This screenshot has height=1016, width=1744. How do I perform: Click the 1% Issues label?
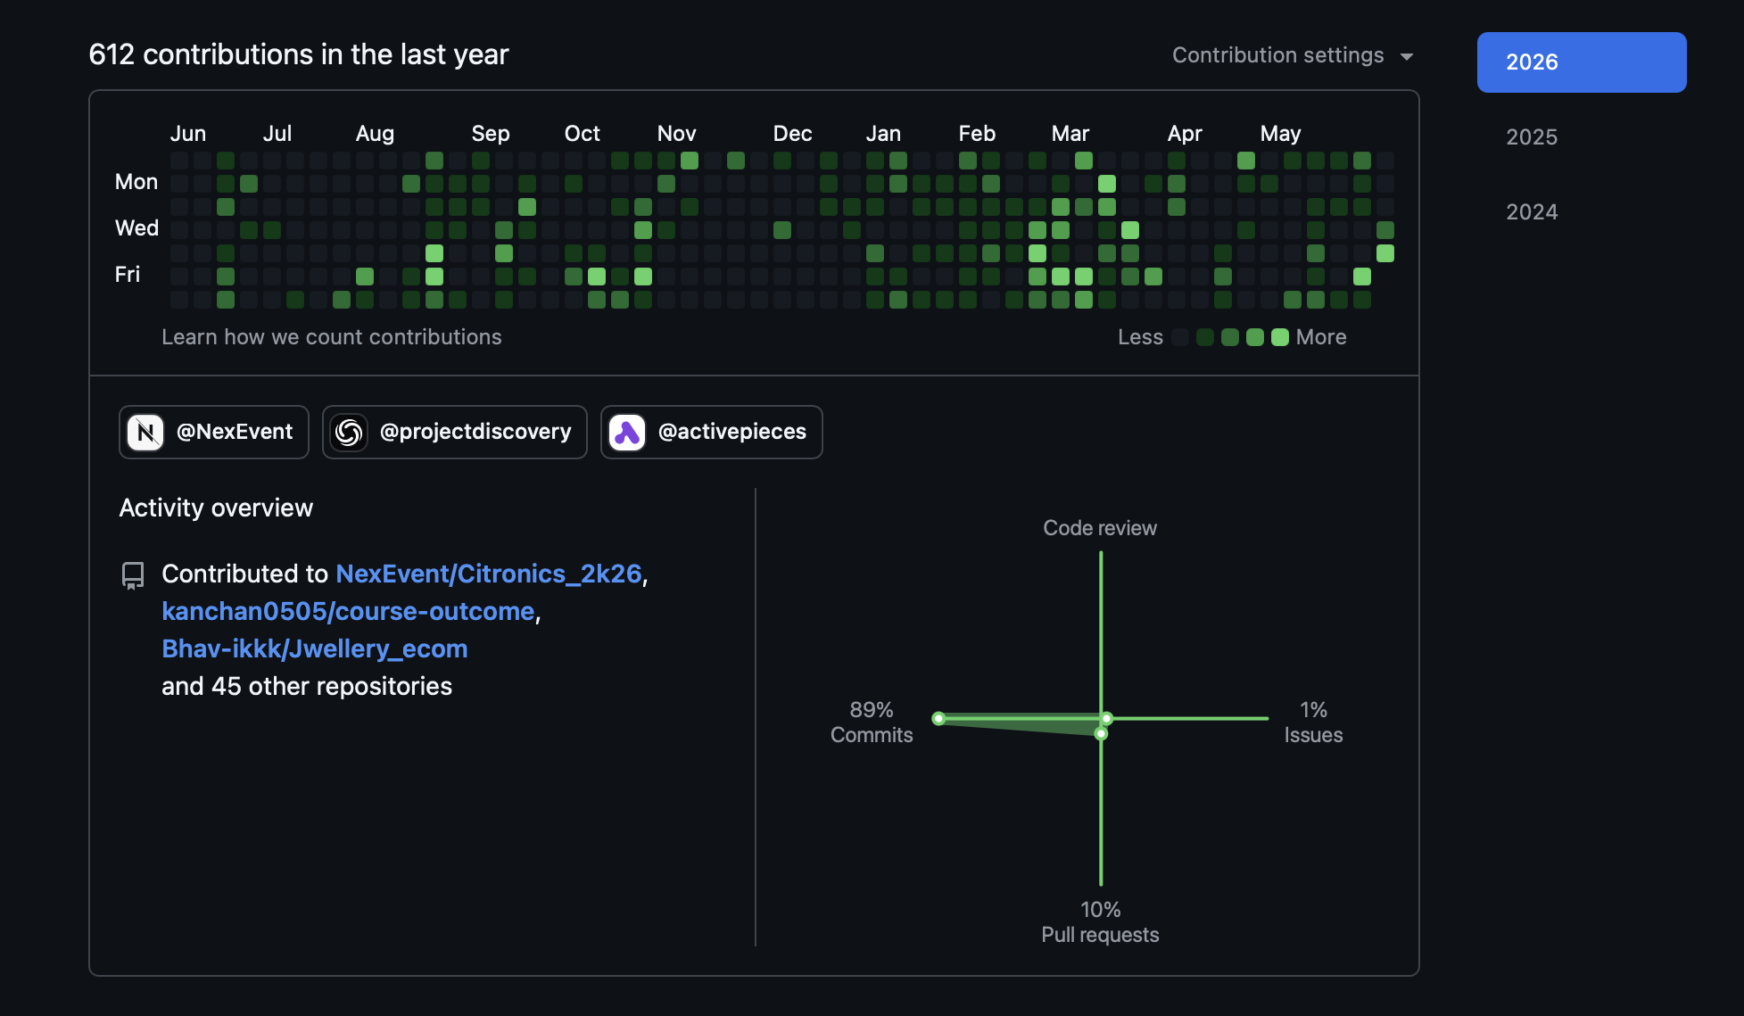click(1313, 723)
